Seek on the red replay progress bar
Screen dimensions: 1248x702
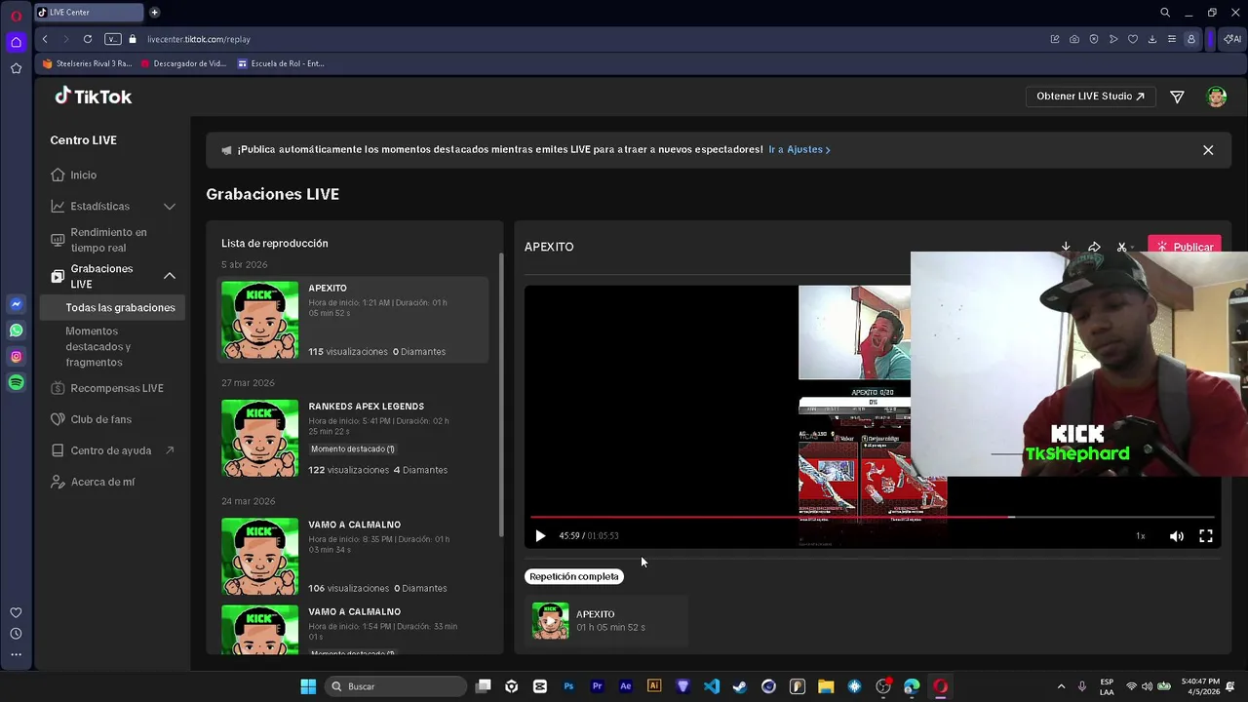873,517
